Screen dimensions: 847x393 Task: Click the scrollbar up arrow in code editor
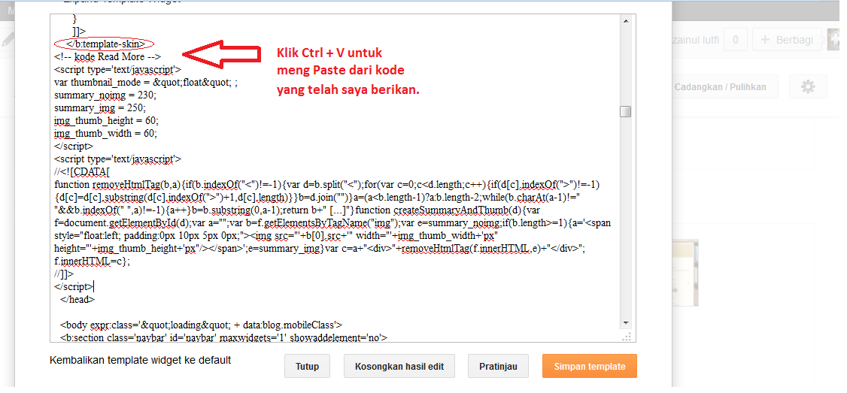[x=626, y=21]
